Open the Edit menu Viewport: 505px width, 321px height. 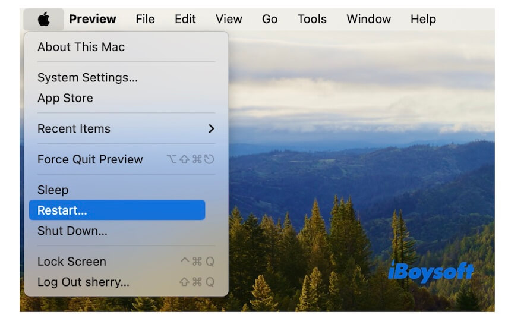185,19
